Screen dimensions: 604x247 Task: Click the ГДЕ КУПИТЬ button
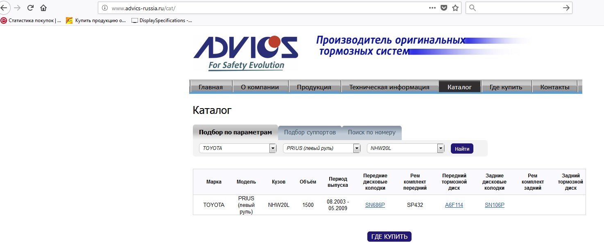389,236
